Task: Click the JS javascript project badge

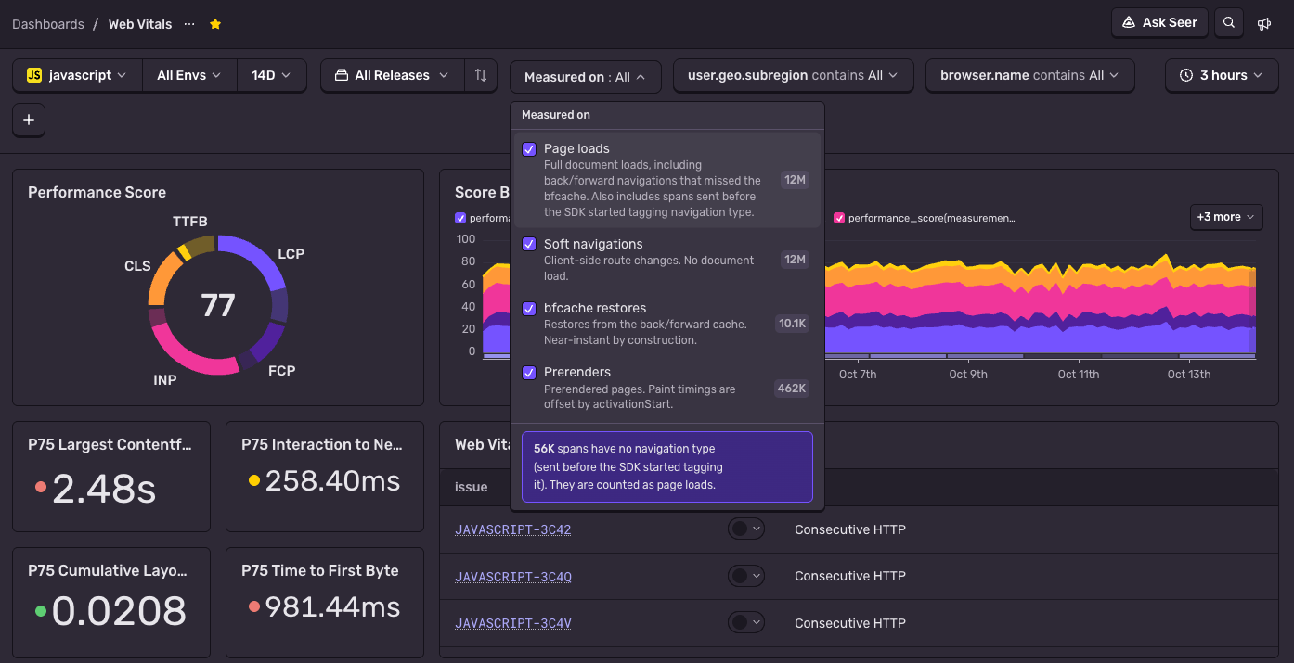Action: click(x=34, y=75)
